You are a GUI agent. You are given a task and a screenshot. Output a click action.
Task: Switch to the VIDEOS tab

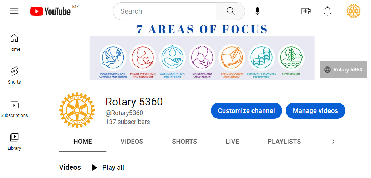pyautogui.click(x=132, y=142)
